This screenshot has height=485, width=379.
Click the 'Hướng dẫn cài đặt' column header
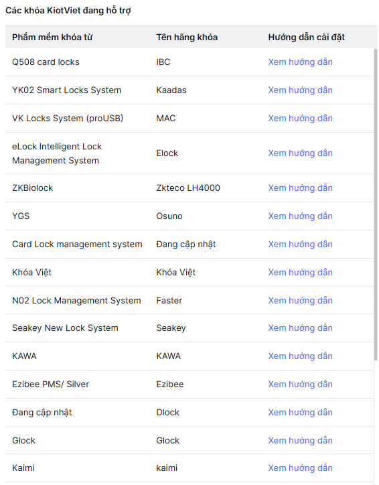click(x=307, y=38)
